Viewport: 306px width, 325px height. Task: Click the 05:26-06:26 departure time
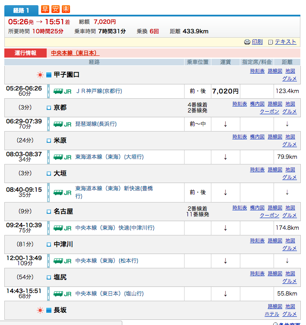click(24, 89)
